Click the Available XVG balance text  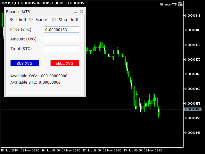point(39,76)
